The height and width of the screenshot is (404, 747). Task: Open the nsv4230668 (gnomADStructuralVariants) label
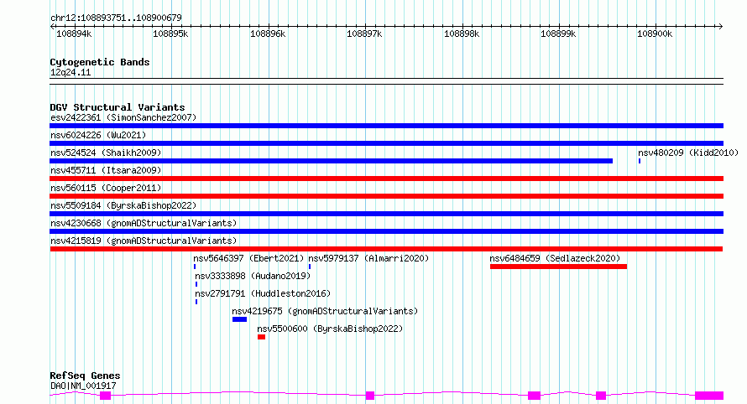(x=144, y=223)
